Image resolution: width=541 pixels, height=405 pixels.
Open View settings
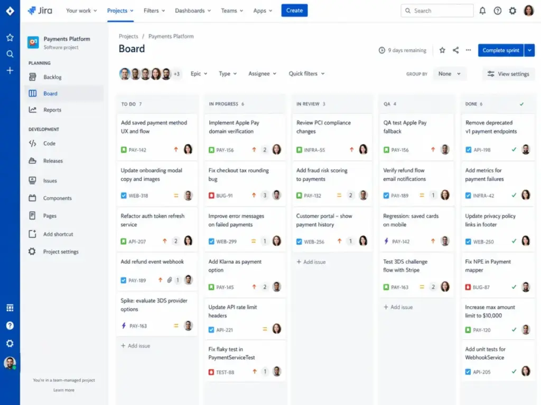tap(508, 74)
